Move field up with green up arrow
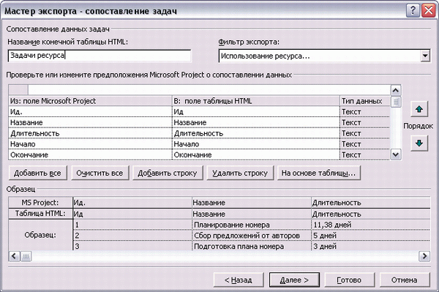 click(x=419, y=109)
